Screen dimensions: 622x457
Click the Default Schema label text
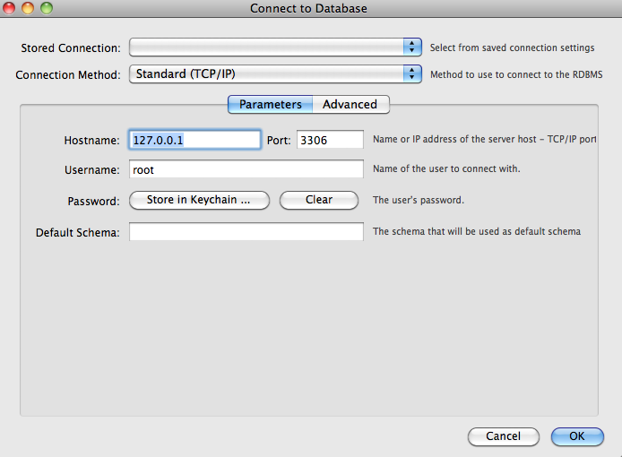78,232
